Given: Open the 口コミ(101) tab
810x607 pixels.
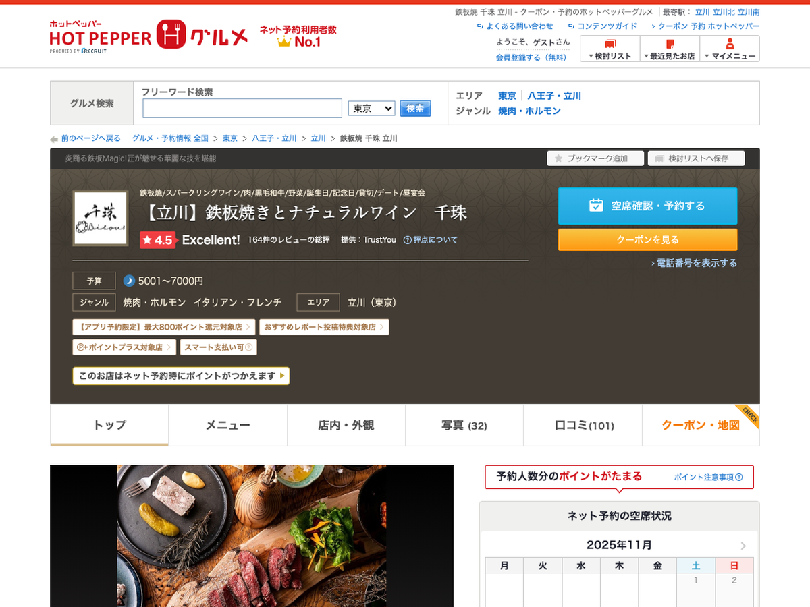Looking at the screenshot, I should tap(584, 426).
